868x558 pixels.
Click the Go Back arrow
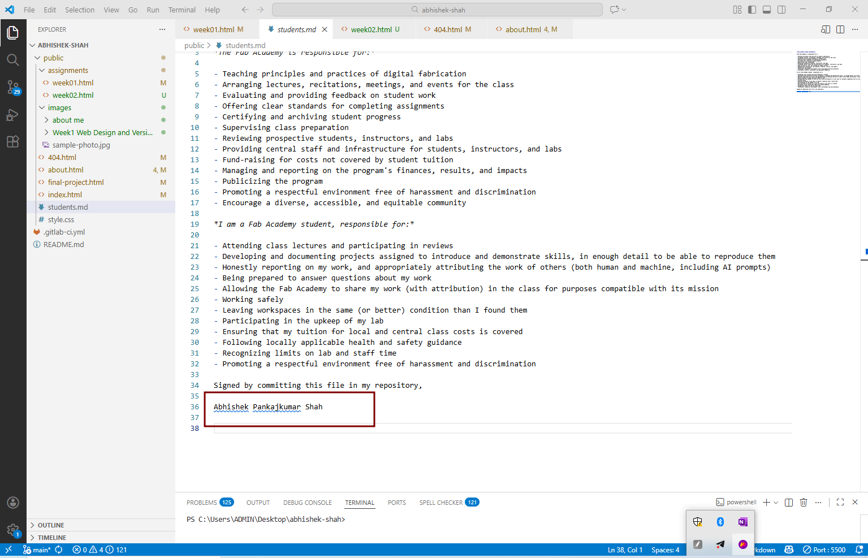(245, 10)
